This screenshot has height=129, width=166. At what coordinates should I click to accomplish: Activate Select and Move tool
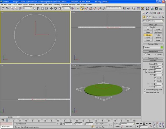coord(51,8)
